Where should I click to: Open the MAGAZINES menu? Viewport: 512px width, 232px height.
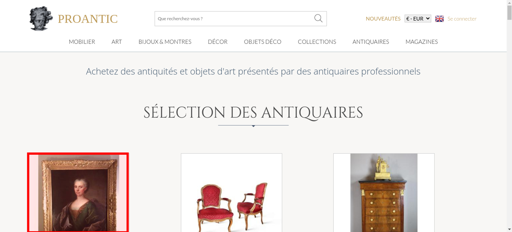[422, 42]
